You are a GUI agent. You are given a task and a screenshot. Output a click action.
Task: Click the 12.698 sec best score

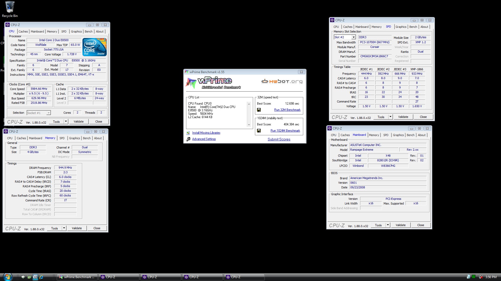[292, 104]
